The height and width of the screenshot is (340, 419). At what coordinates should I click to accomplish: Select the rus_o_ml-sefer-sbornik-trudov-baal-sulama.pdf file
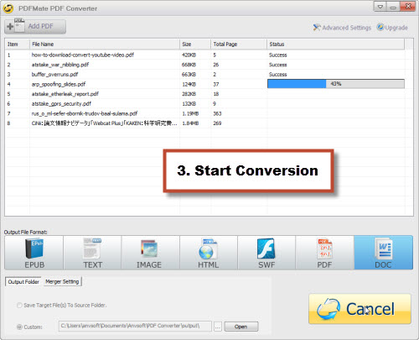(204, 113)
